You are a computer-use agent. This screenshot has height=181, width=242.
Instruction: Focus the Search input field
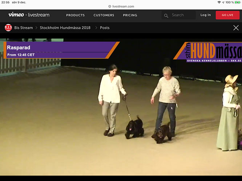[178, 15]
